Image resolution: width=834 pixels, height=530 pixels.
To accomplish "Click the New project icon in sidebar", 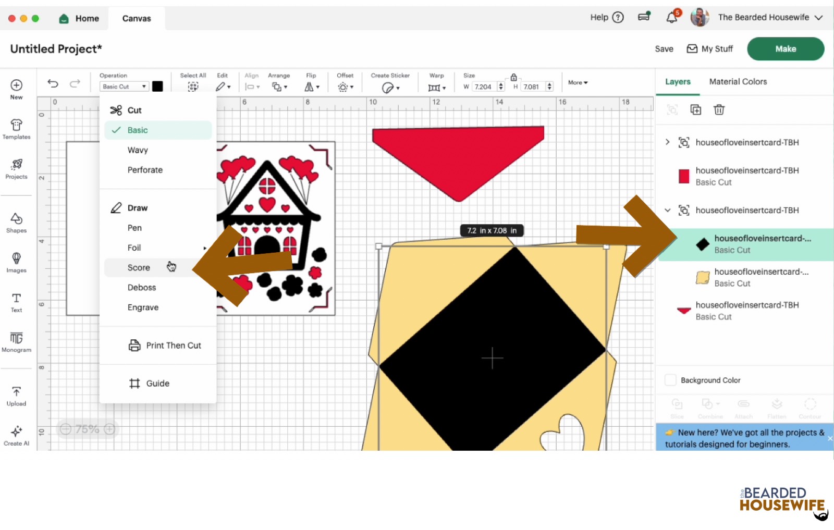I will [16, 89].
